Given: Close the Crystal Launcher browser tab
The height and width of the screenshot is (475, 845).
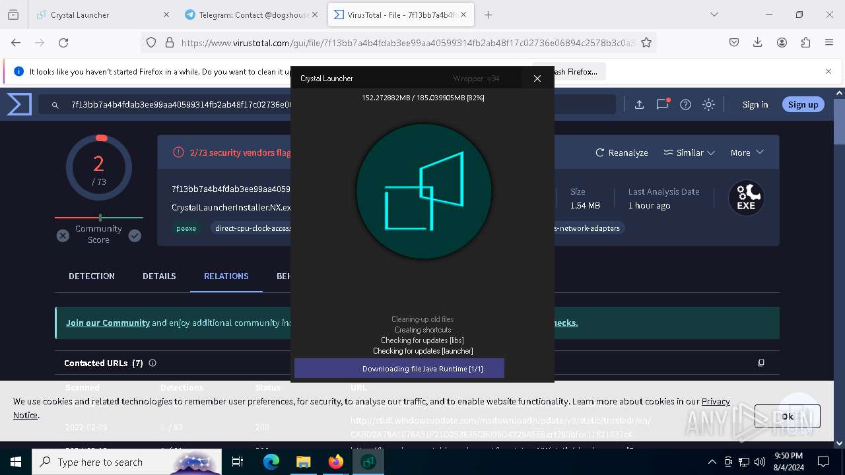Looking at the screenshot, I should pos(166,15).
